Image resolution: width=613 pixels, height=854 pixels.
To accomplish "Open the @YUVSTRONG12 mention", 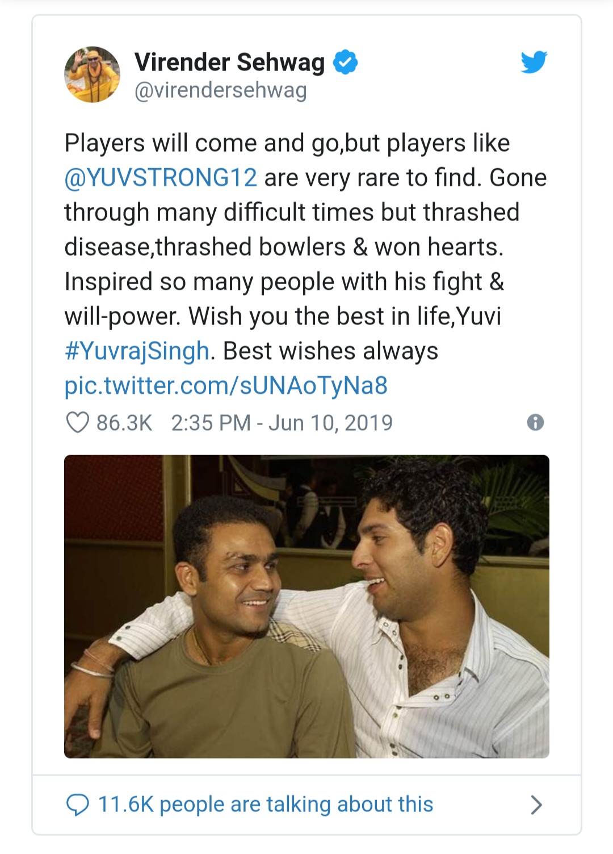I will (161, 178).
